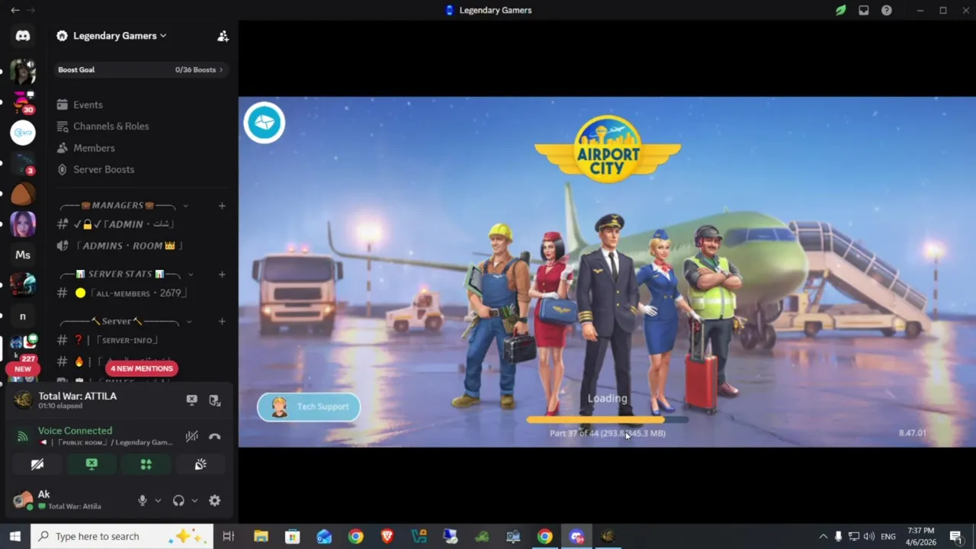Stop streaming Total War: ATTILA
Screen dimensions: 976x549
click(x=192, y=400)
